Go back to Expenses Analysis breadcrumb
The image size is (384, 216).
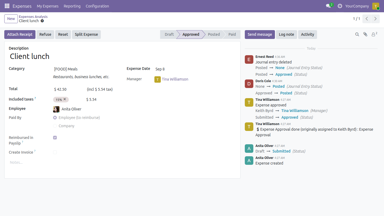pyautogui.click(x=33, y=17)
